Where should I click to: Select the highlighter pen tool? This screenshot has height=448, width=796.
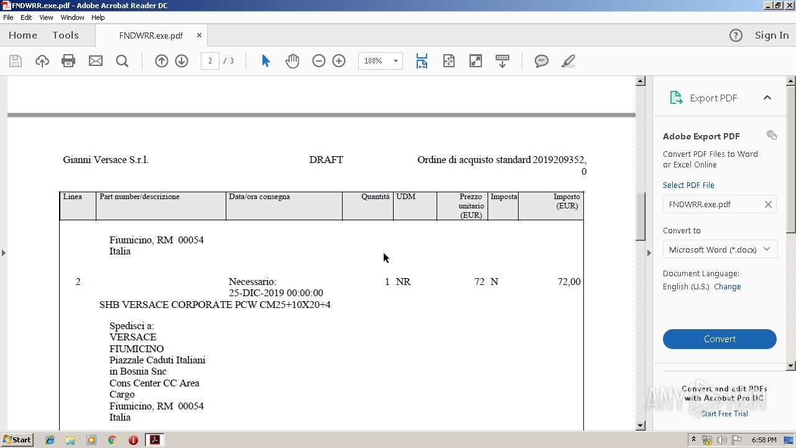click(x=568, y=61)
